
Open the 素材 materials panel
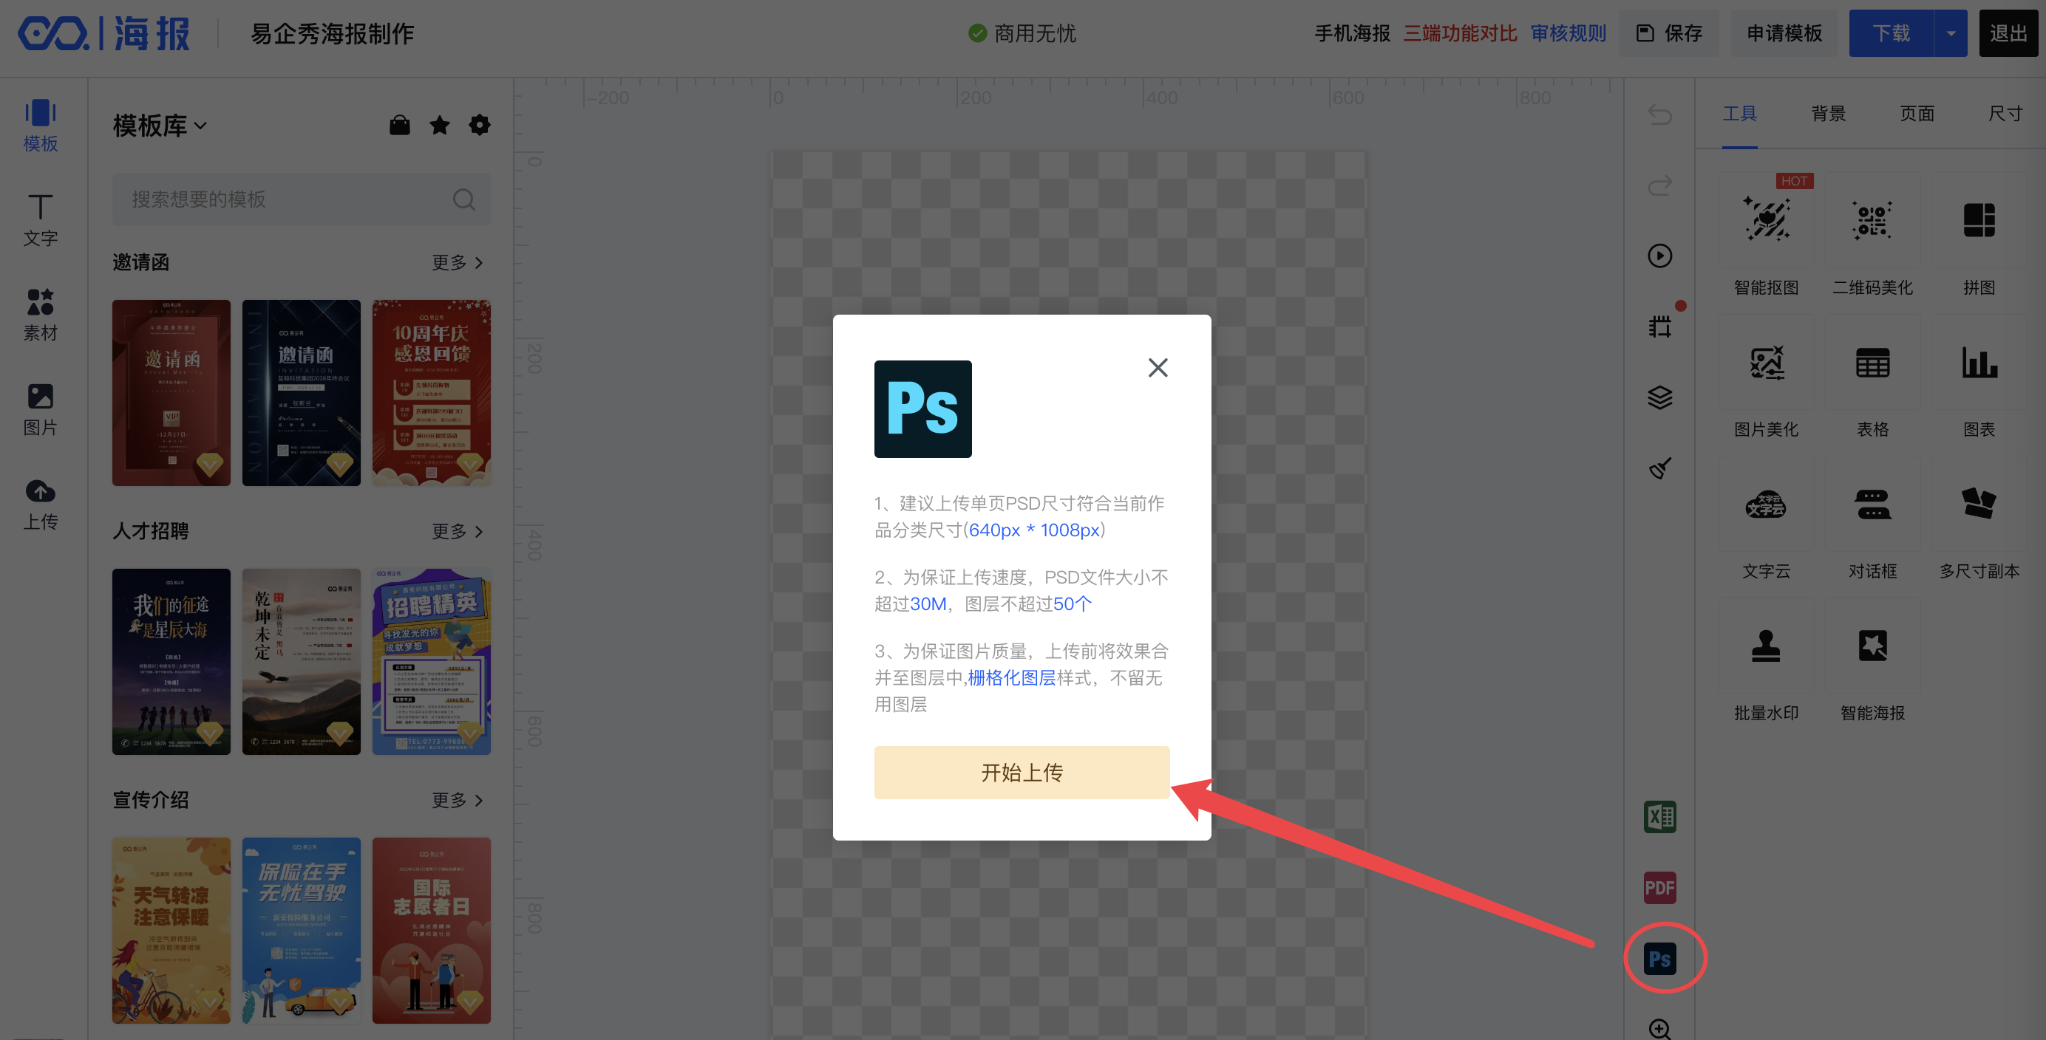click(41, 315)
